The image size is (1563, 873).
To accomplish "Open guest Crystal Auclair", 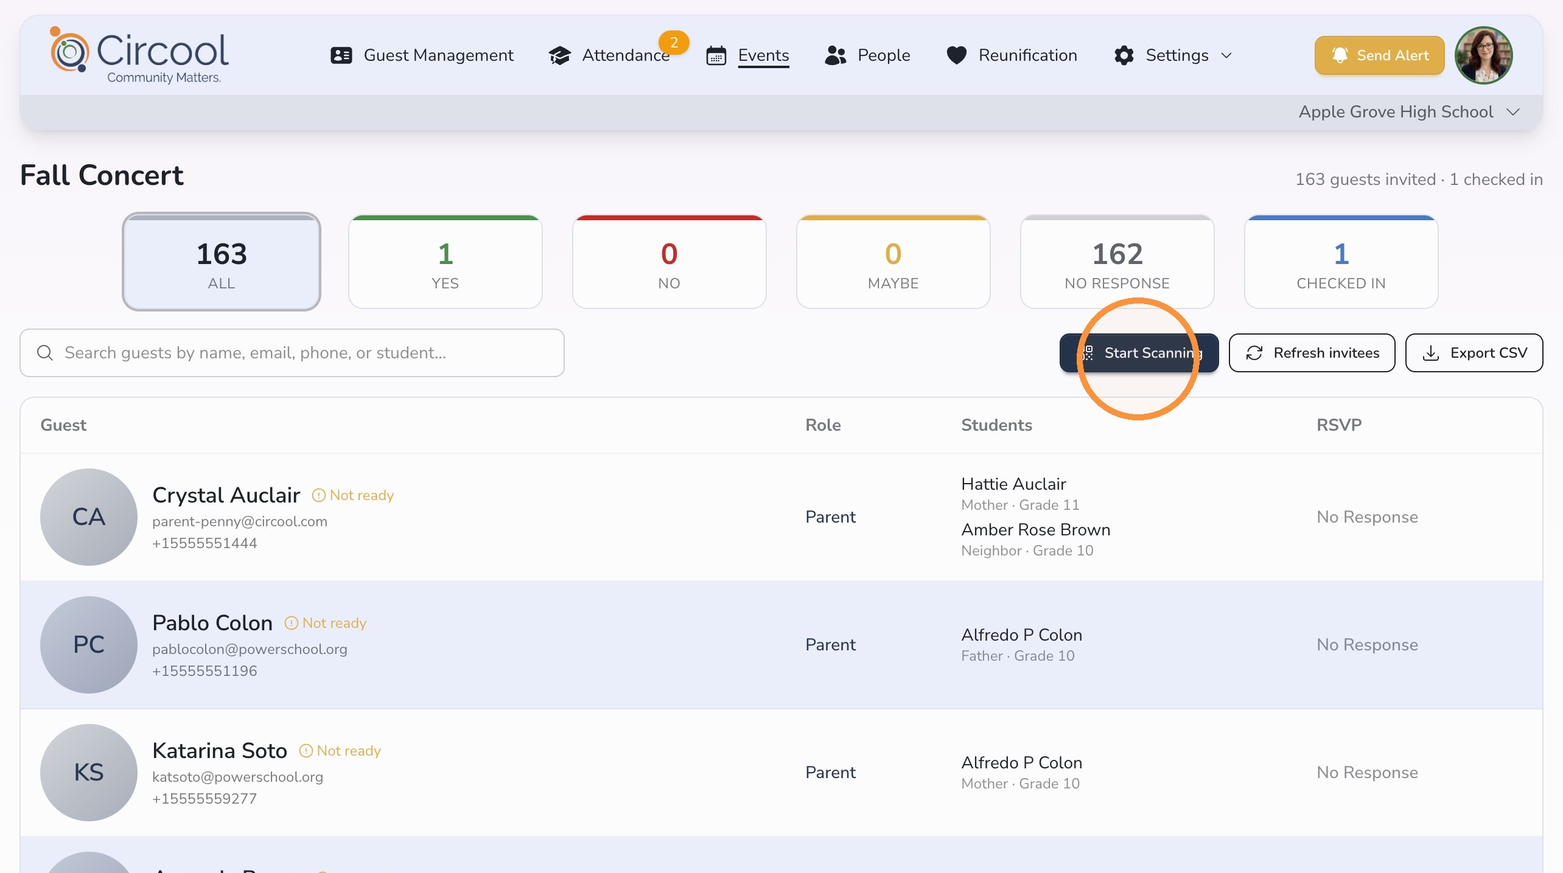I will [x=226, y=495].
